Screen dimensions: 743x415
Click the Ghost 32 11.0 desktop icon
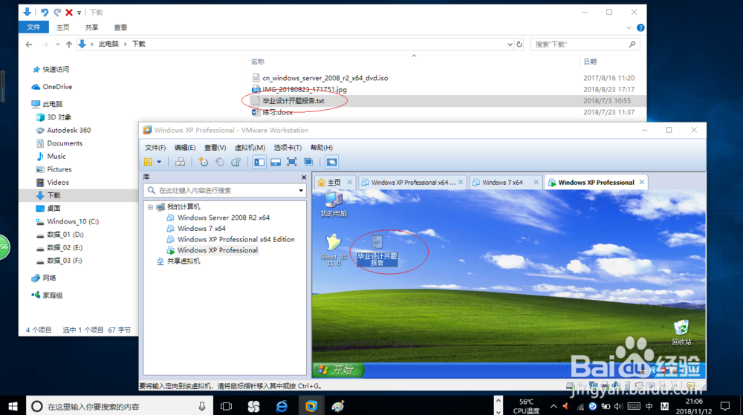(x=334, y=250)
